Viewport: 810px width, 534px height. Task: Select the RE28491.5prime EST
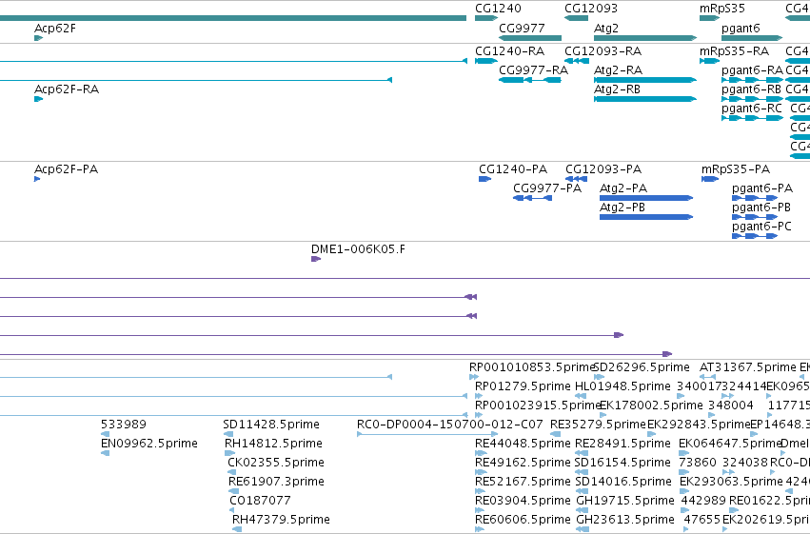pyautogui.click(x=582, y=453)
